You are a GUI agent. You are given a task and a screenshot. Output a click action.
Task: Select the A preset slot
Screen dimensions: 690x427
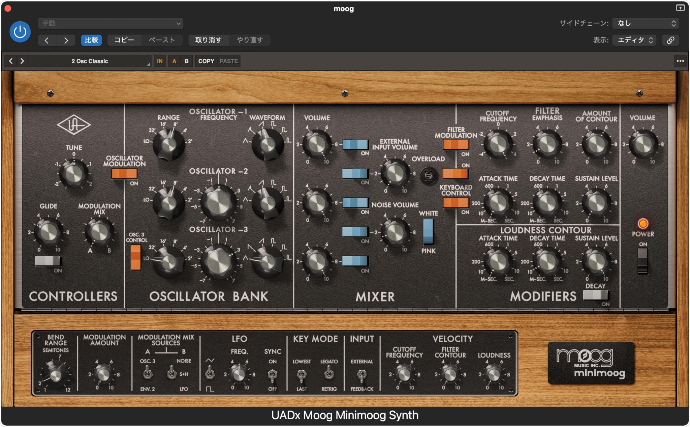[174, 61]
